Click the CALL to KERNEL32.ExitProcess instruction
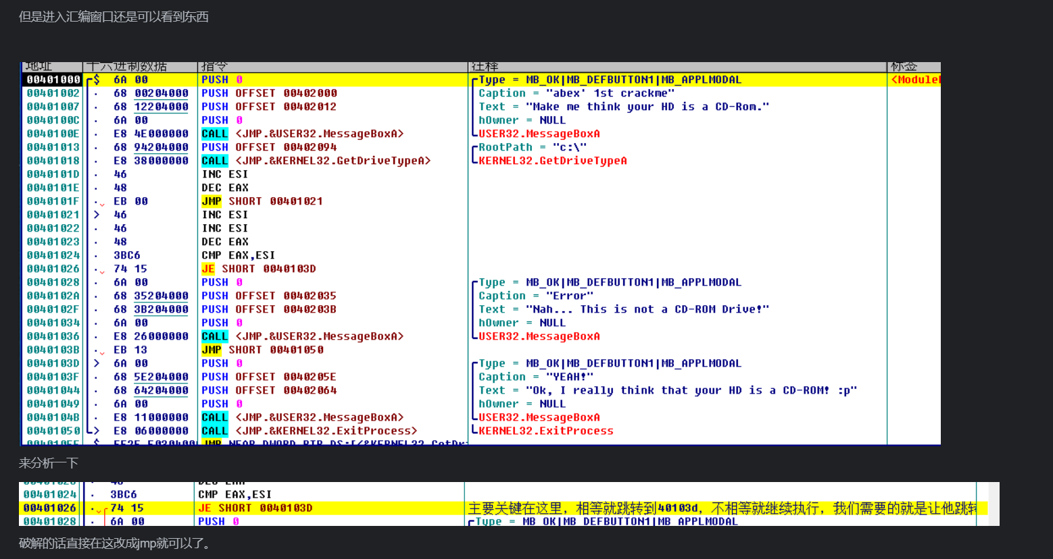The image size is (1053, 559). click(310, 431)
